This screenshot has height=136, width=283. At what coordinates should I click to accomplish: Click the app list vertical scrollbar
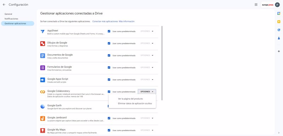click(x=162, y=63)
